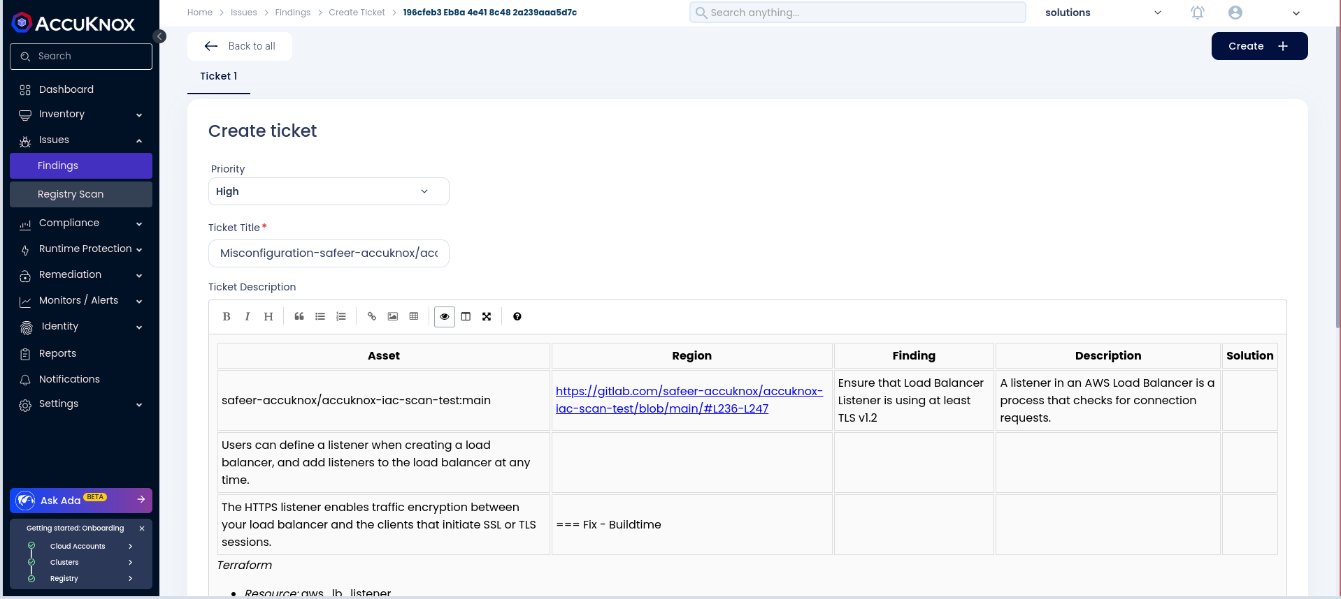Expand Settings menu
The width and height of the screenshot is (1341, 599).
81,404
